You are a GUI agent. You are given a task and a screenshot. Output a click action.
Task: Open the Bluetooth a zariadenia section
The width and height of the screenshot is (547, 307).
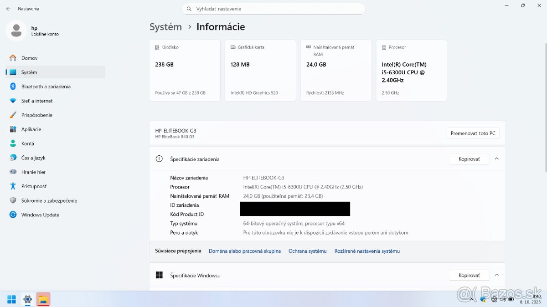[x=46, y=87]
